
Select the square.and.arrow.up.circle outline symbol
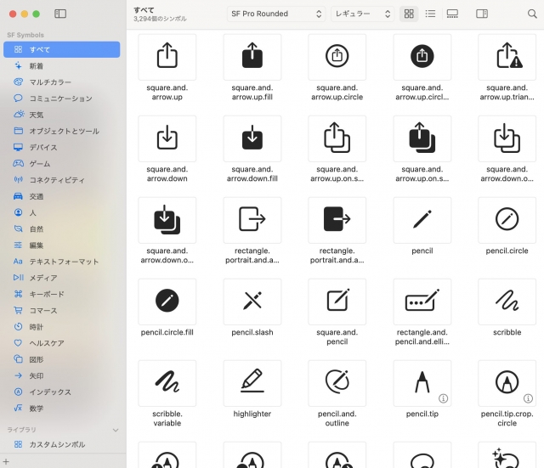[337, 57]
